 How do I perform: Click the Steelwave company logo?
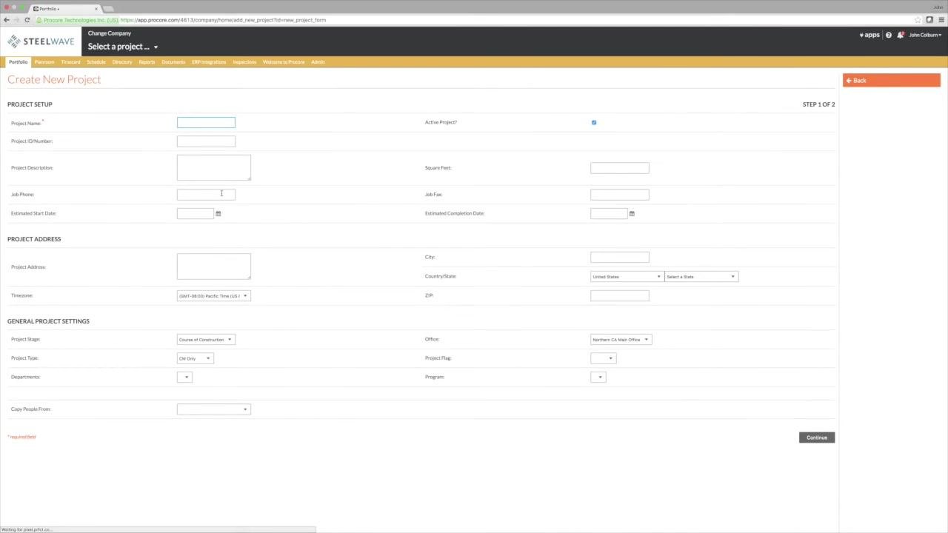click(x=41, y=41)
